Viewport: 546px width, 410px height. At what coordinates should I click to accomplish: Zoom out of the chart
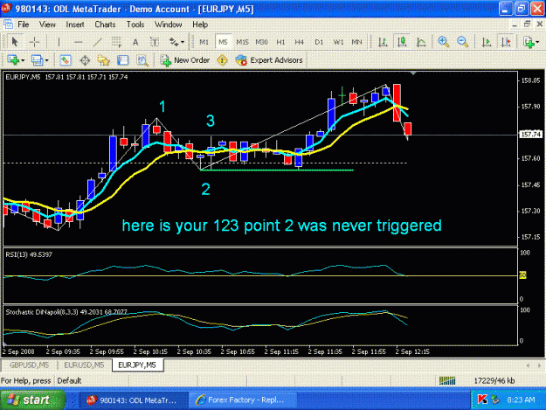pos(462,42)
